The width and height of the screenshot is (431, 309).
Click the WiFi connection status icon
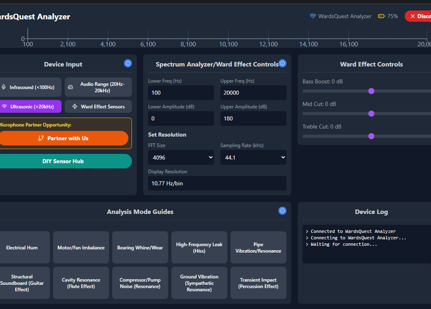tap(313, 16)
